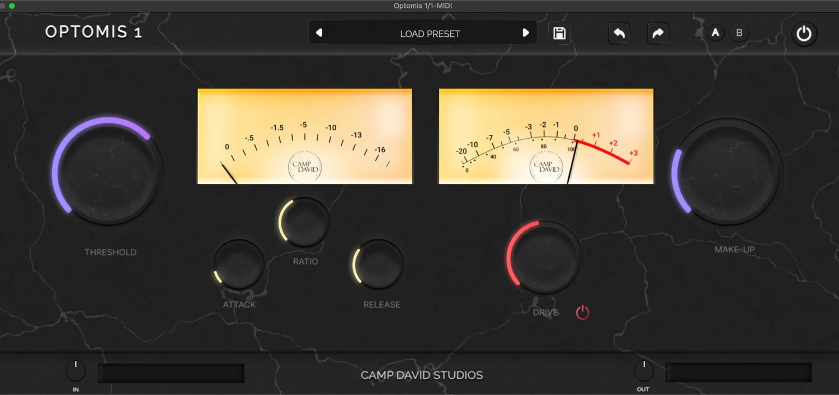839x395 pixels.
Task: Click the output level VU meter
Action: 546,137
